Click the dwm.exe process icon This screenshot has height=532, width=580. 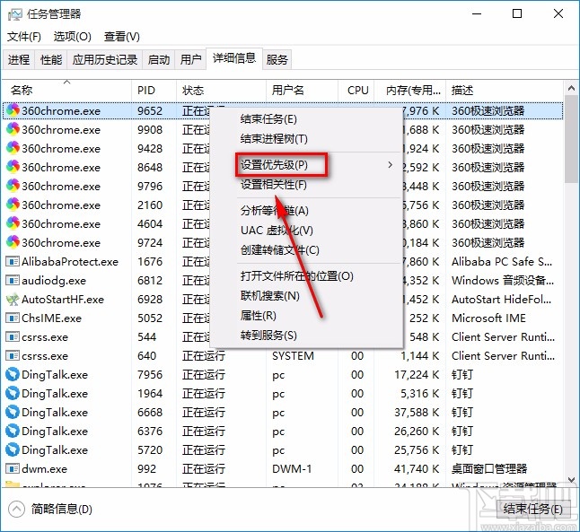click(13, 469)
